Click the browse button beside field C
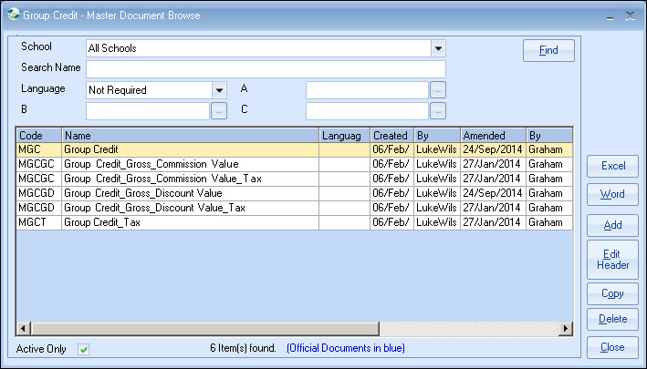 438,110
